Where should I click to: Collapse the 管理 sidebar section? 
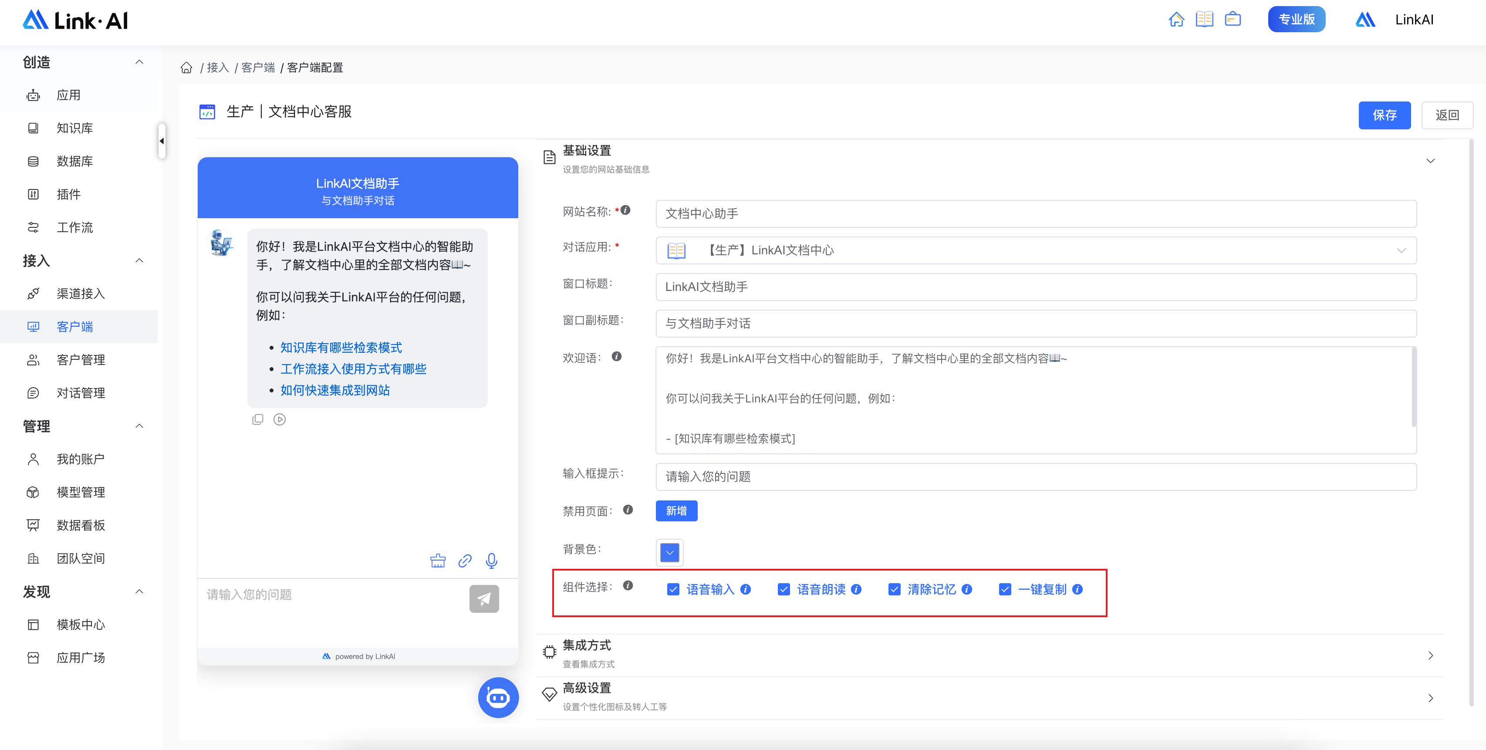139,426
